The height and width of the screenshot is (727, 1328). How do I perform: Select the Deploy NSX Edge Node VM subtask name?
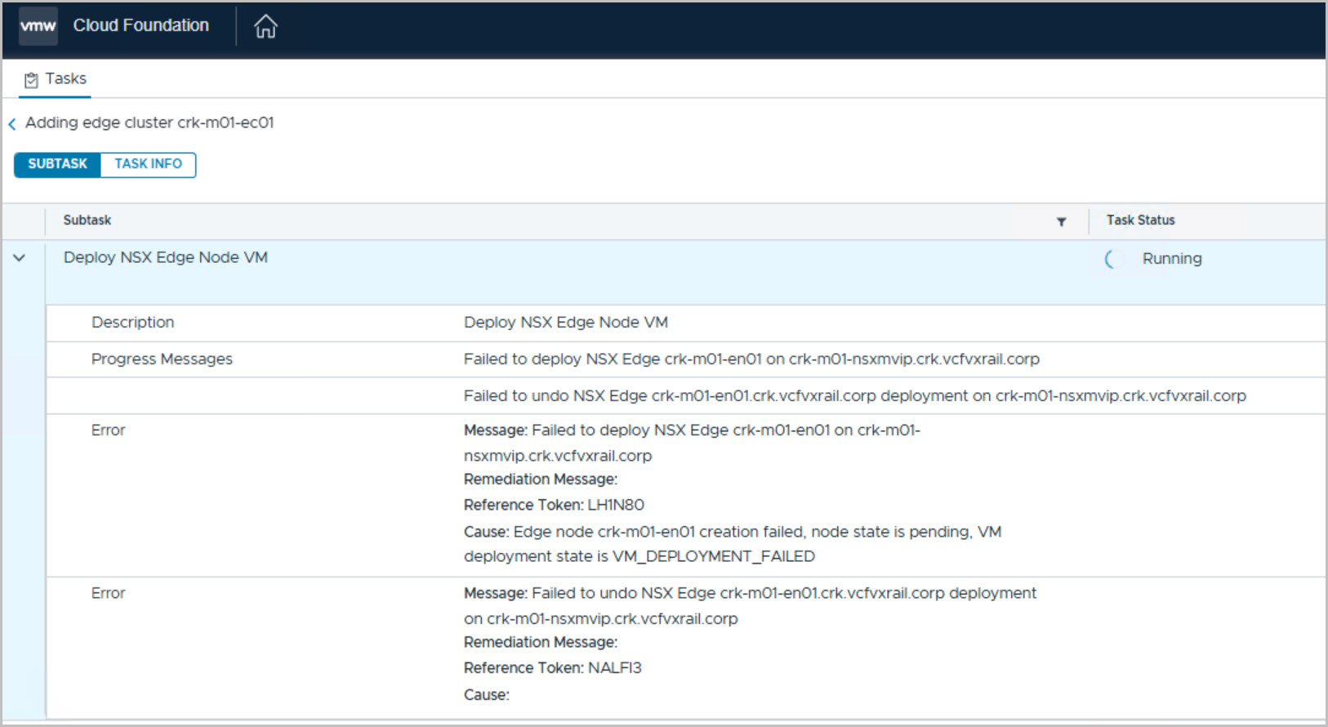click(166, 258)
